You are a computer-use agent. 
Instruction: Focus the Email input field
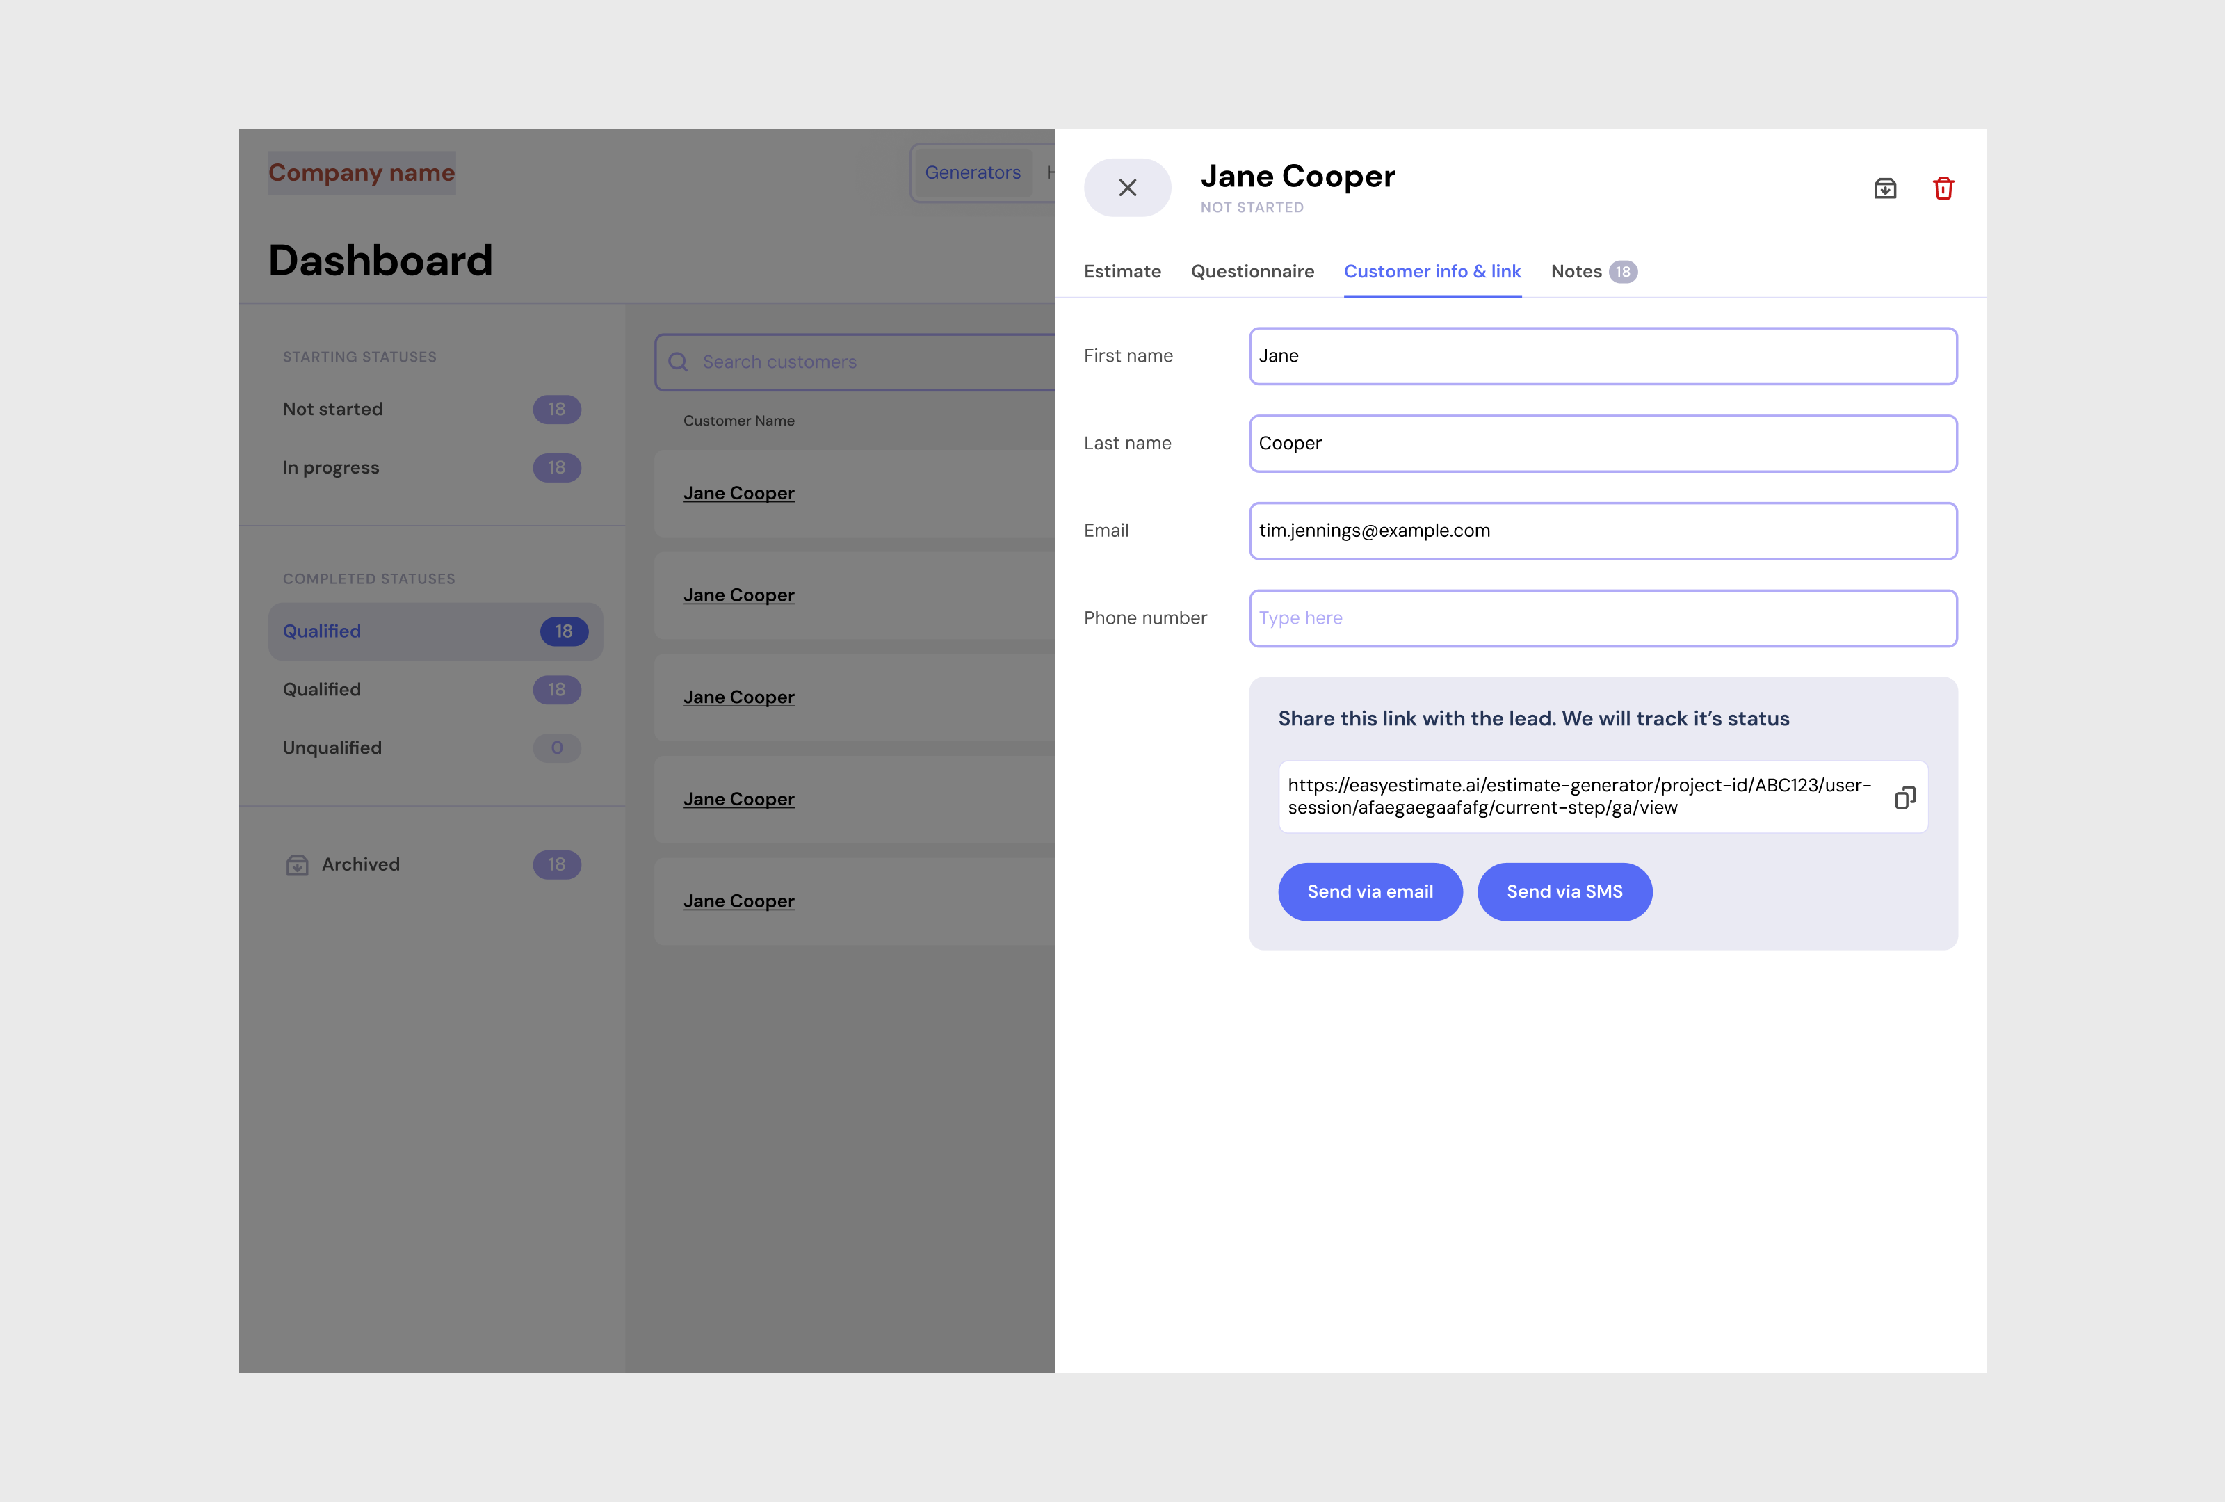(x=1603, y=531)
